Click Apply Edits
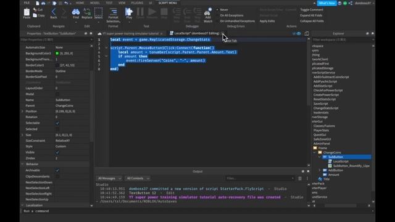Screen dimensions: 395x222 coord(267,21)
